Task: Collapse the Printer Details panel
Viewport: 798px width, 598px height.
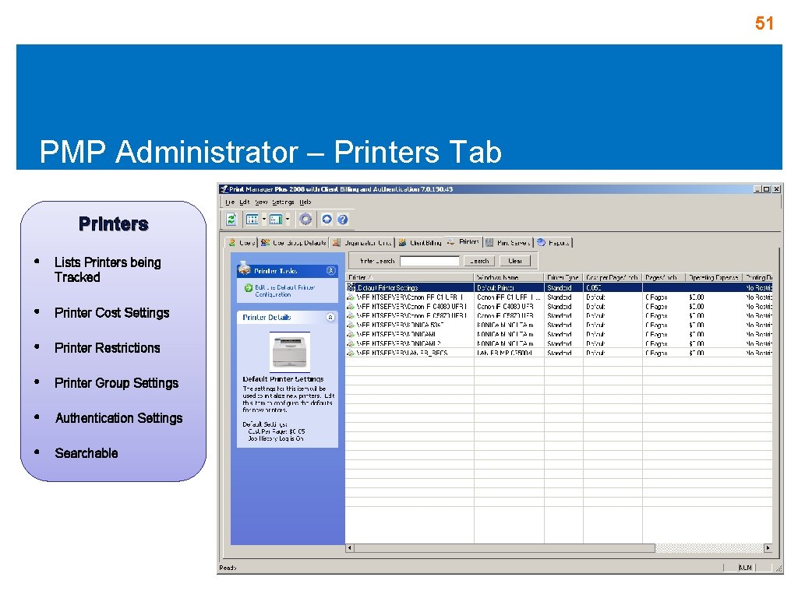Action: click(x=330, y=318)
